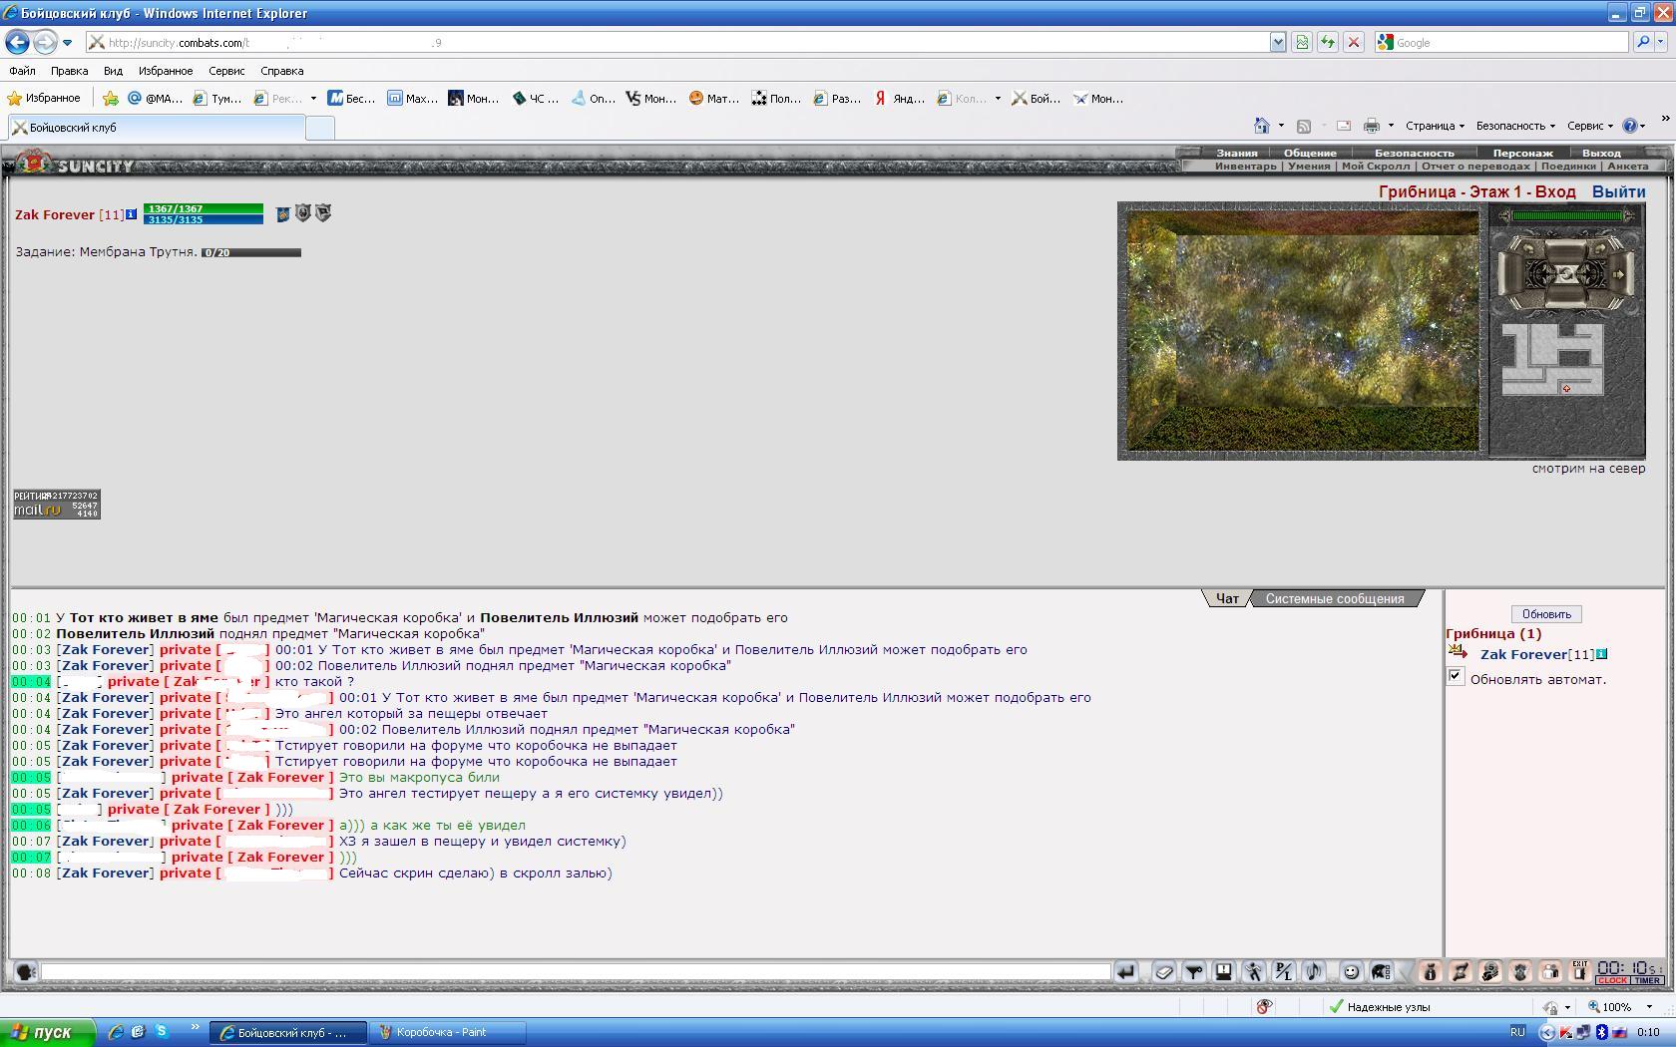This screenshot has width=1676, height=1047.
Task: Open the 'Знания' game menu
Action: click(x=1236, y=153)
